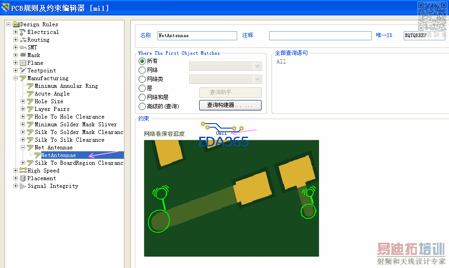Expand the Signal Integrity tree node
Viewport: 449px width, 268px height.
16,186
